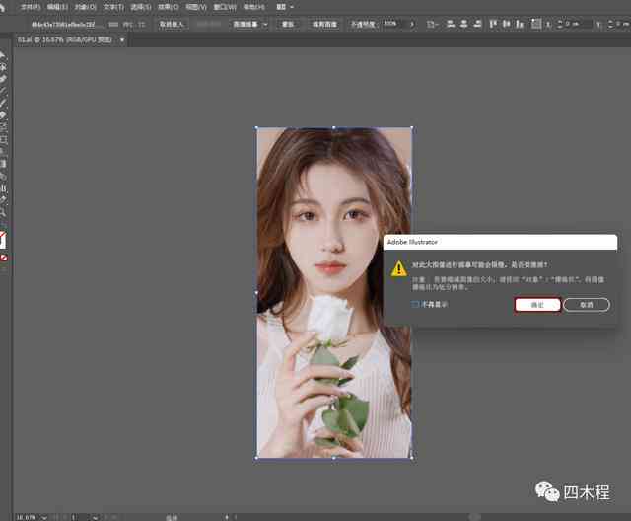Expand the workspace switcher dropdown arrow
Viewport: 631px width, 521px height.
tap(292, 7)
